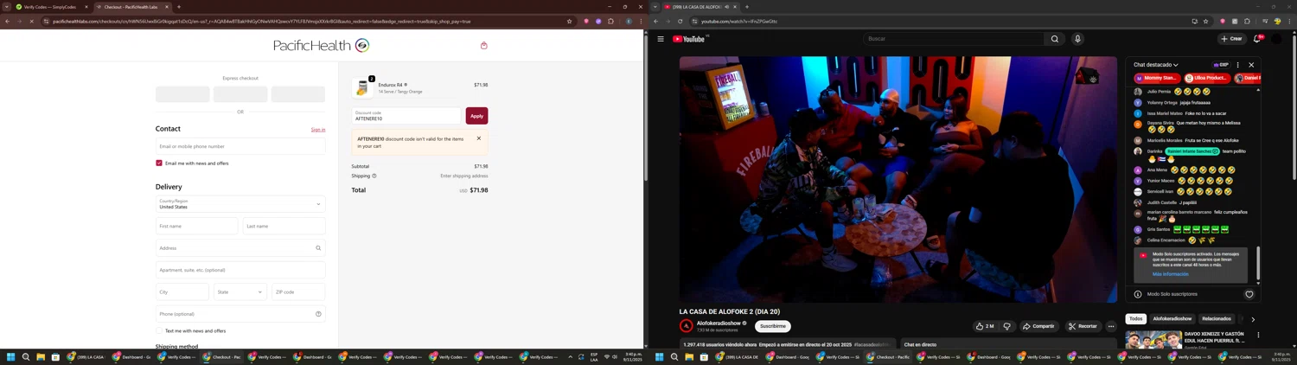The image size is (1297, 365).
Task: Apply the AFTENERE10 discount code
Action: [x=476, y=116]
